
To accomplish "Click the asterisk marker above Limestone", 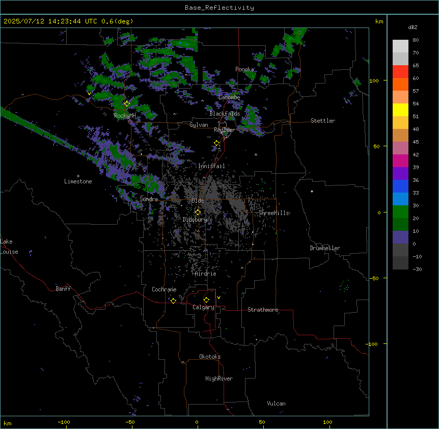I will [78, 176].
